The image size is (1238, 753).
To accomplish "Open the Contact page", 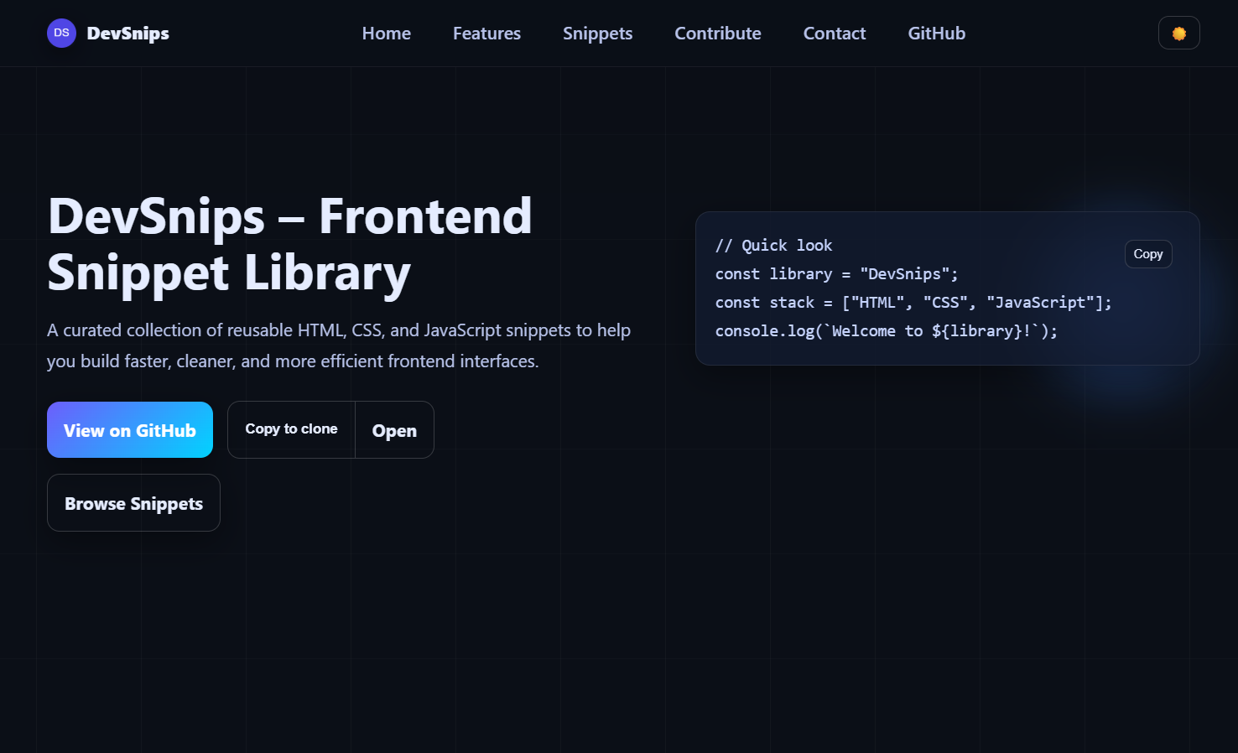I will coord(834,34).
